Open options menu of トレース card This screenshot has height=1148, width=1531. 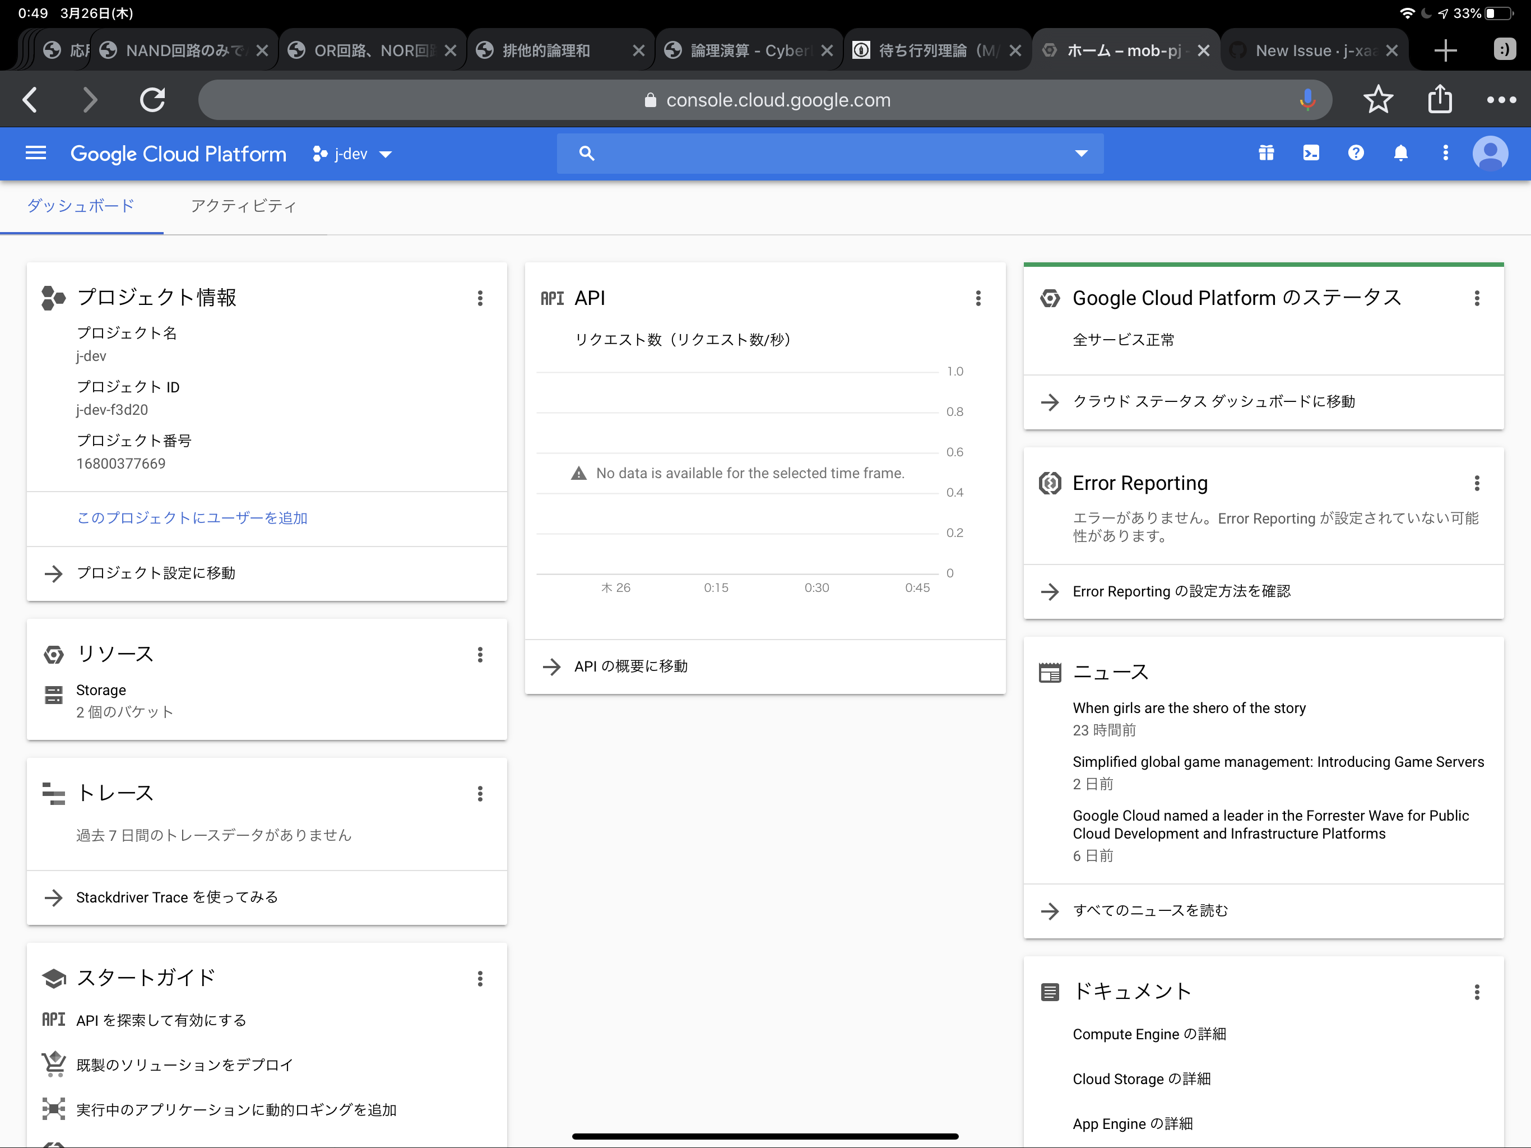(480, 794)
